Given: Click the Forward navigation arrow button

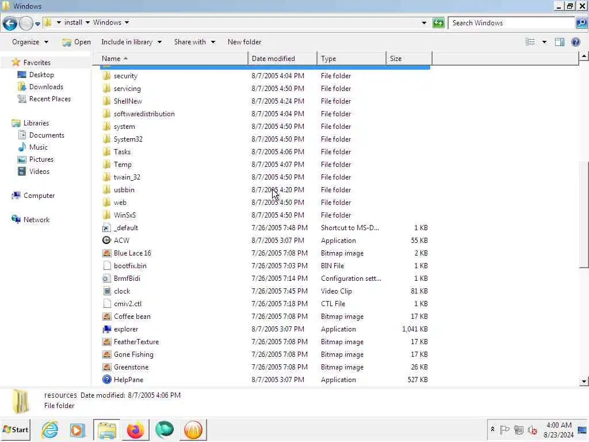Looking at the screenshot, I should [26, 23].
